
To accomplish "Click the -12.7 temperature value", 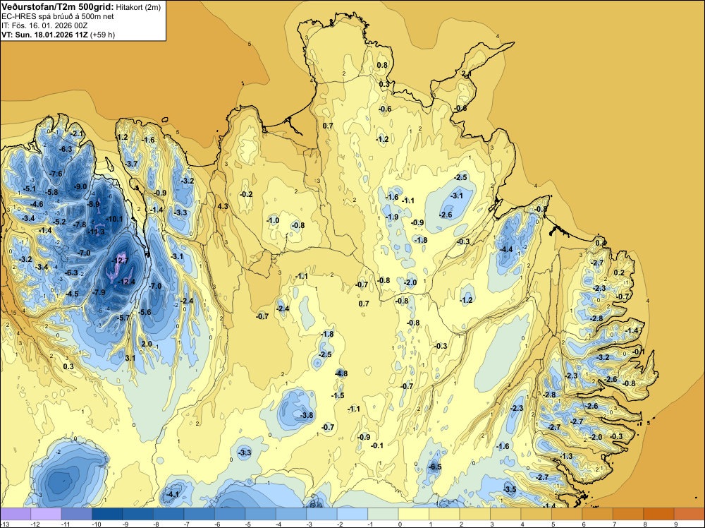I will click(120, 260).
